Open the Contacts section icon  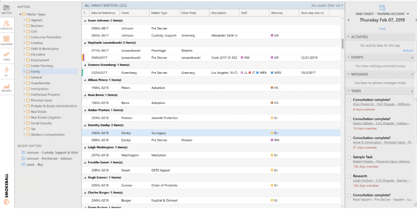pyautogui.click(x=7, y=24)
